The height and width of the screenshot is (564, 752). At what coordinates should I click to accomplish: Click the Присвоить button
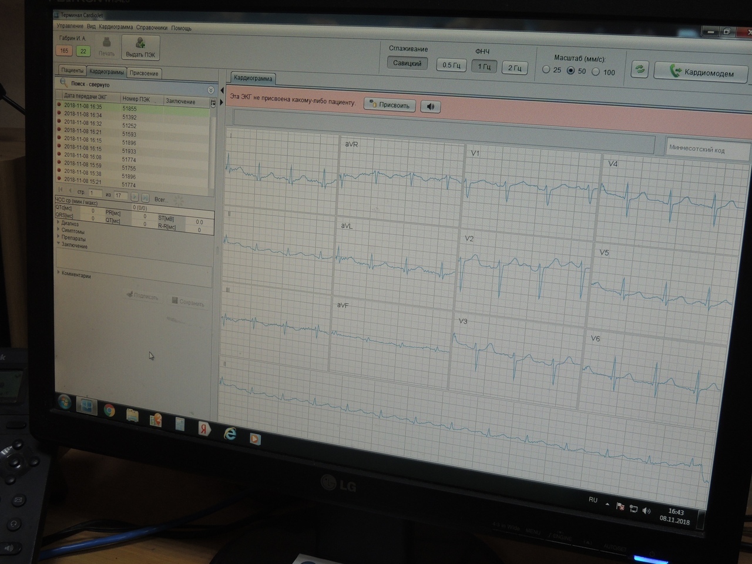pyautogui.click(x=390, y=105)
